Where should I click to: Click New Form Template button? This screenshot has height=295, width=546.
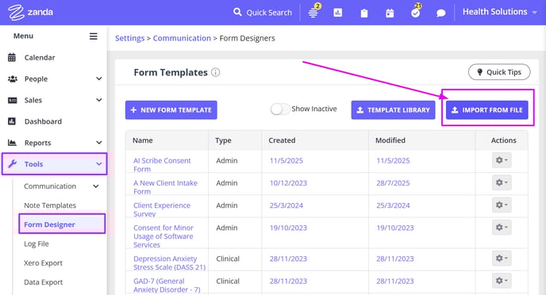171,110
